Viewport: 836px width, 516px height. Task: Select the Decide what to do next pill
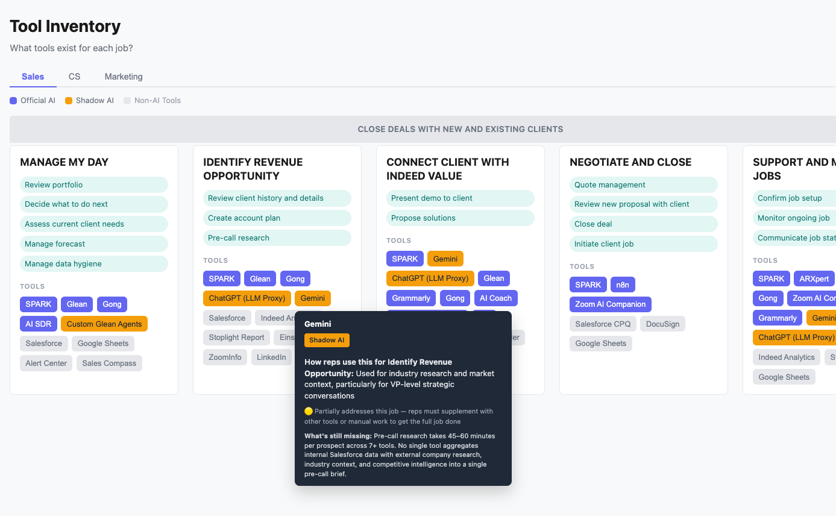coord(94,204)
